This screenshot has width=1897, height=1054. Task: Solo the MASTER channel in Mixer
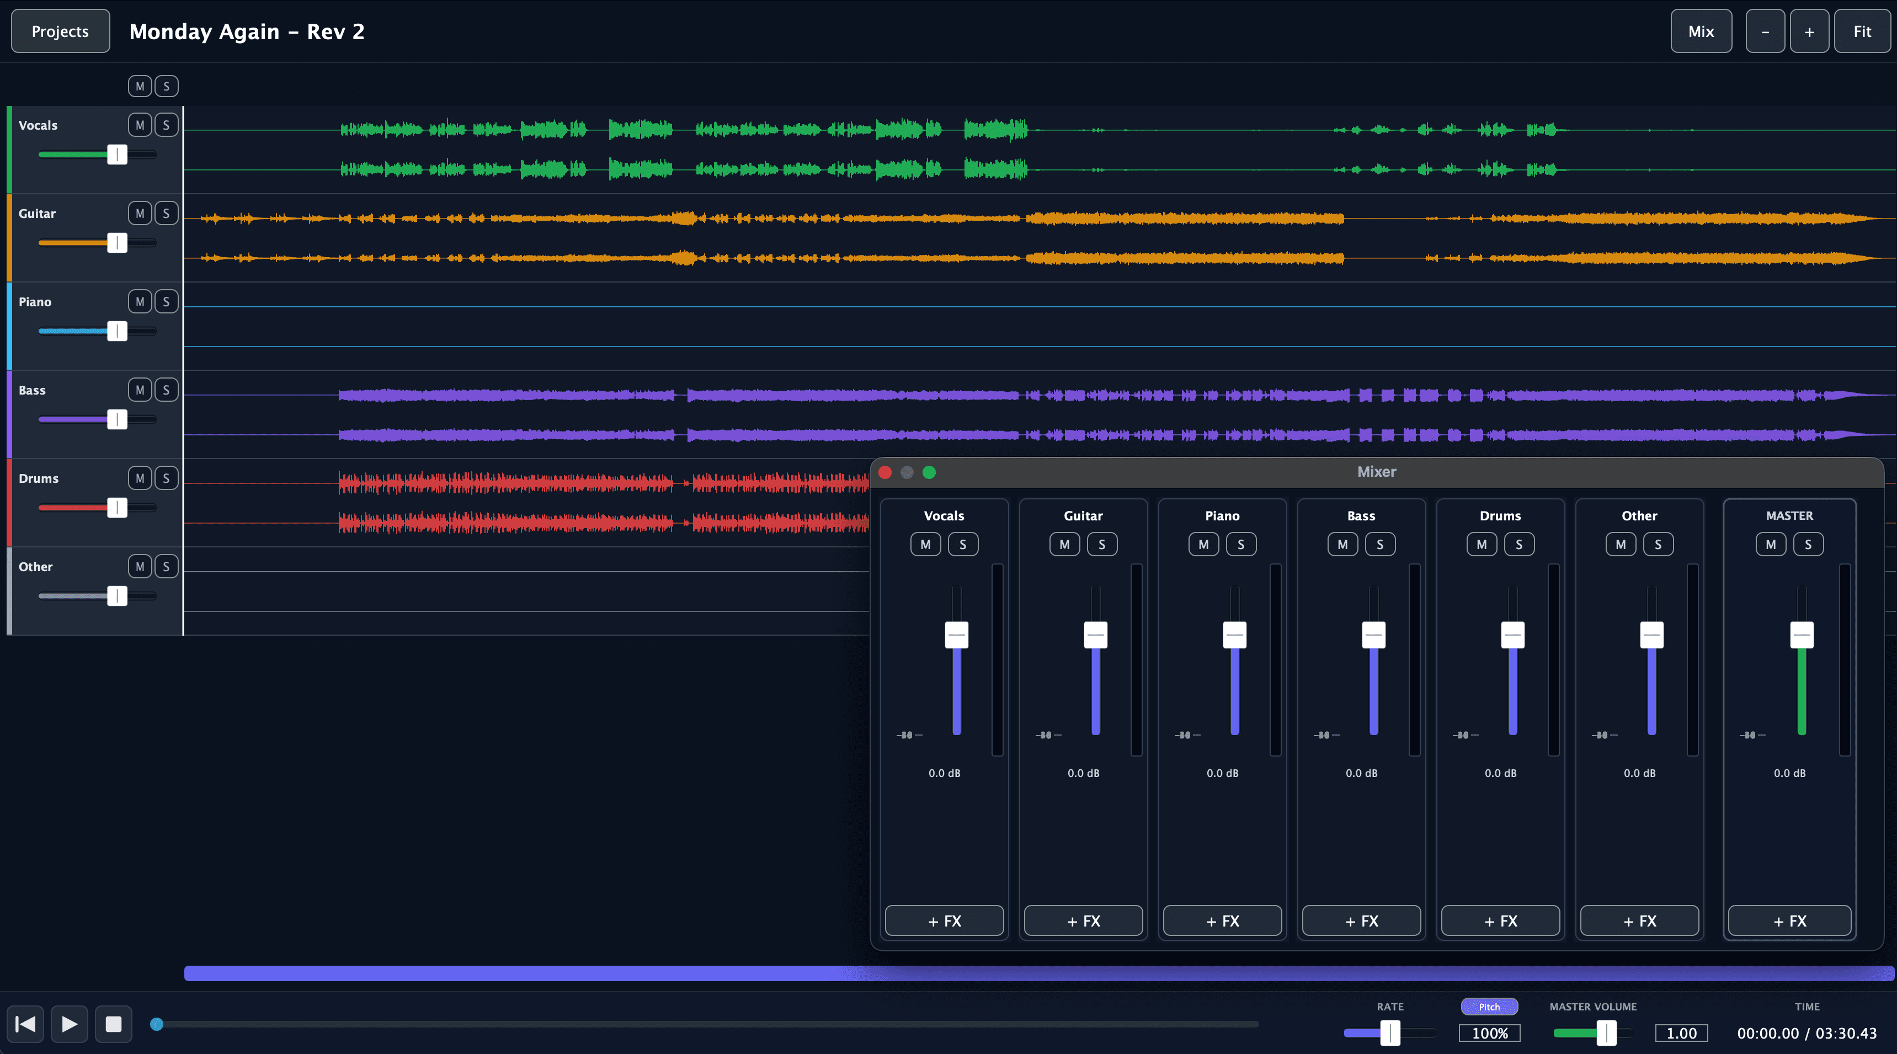coord(1809,544)
